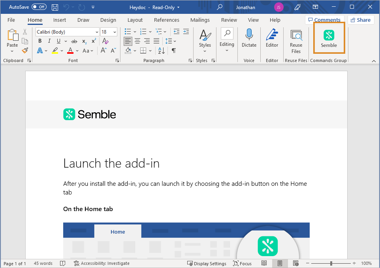The image size is (380, 268).
Task: Increase paragraph indent
Action: 186,32
